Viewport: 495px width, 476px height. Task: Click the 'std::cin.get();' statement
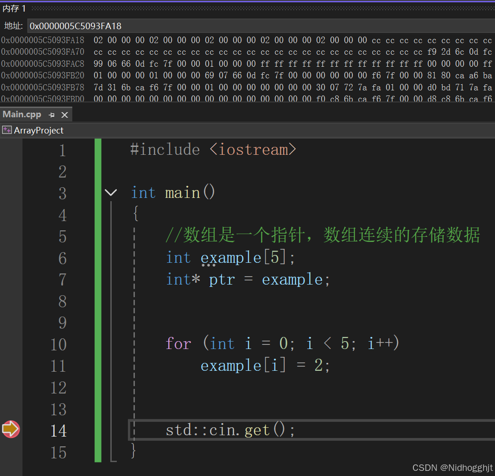230,430
